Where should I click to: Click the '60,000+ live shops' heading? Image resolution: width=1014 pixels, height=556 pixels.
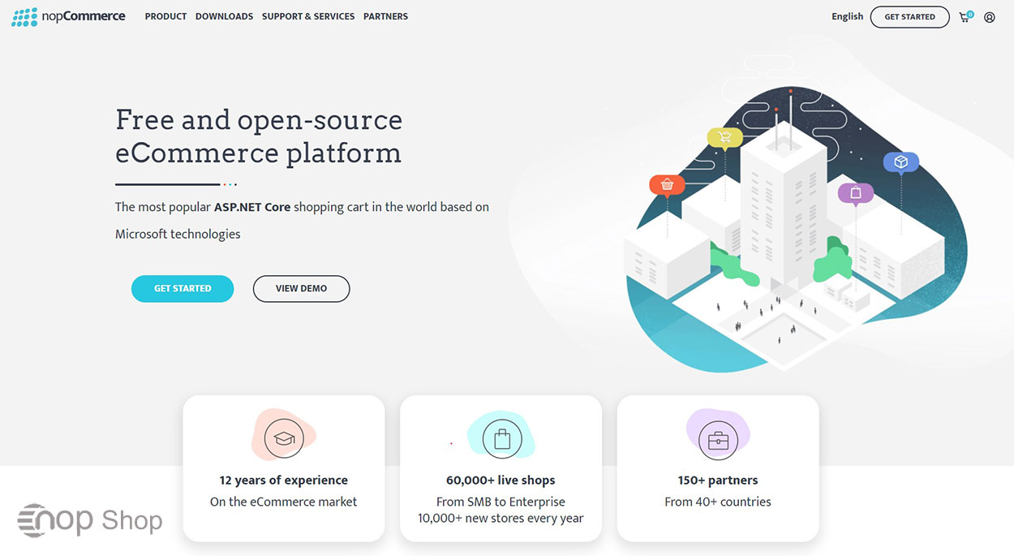tap(501, 481)
